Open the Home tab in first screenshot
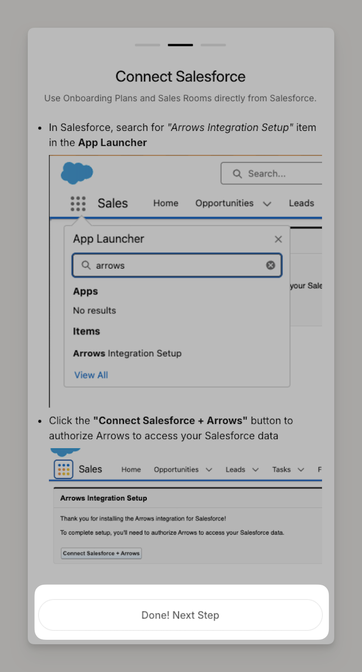Image resolution: width=362 pixels, height=672 pixels. [166, 203]
